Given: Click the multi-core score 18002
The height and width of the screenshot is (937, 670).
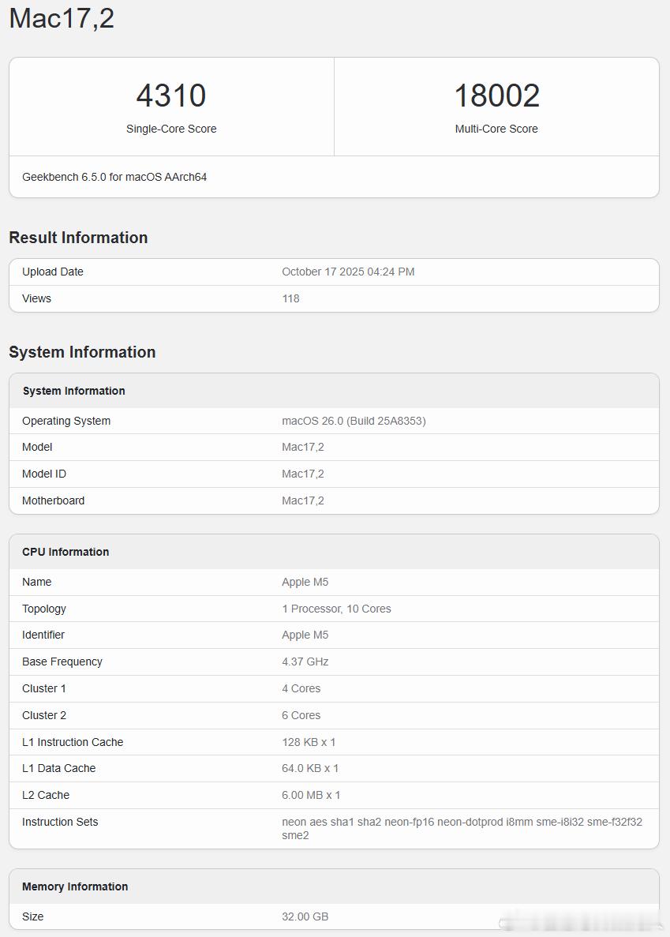Looking at the screenshot, I should coord(496,96).
